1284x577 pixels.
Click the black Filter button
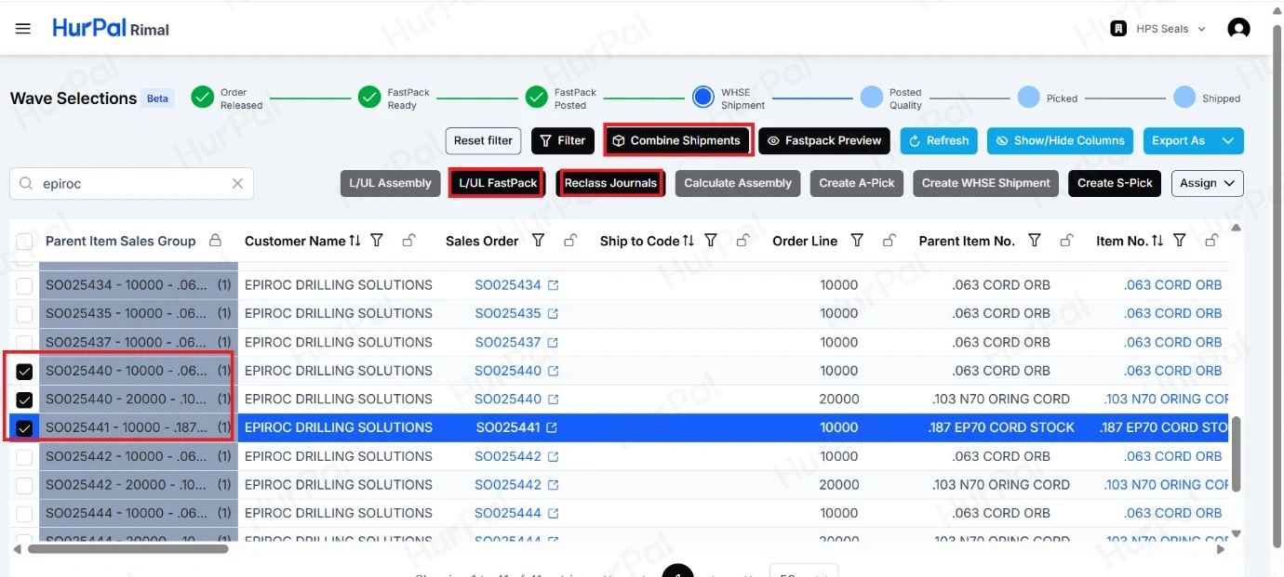click(x=563, y=141)
